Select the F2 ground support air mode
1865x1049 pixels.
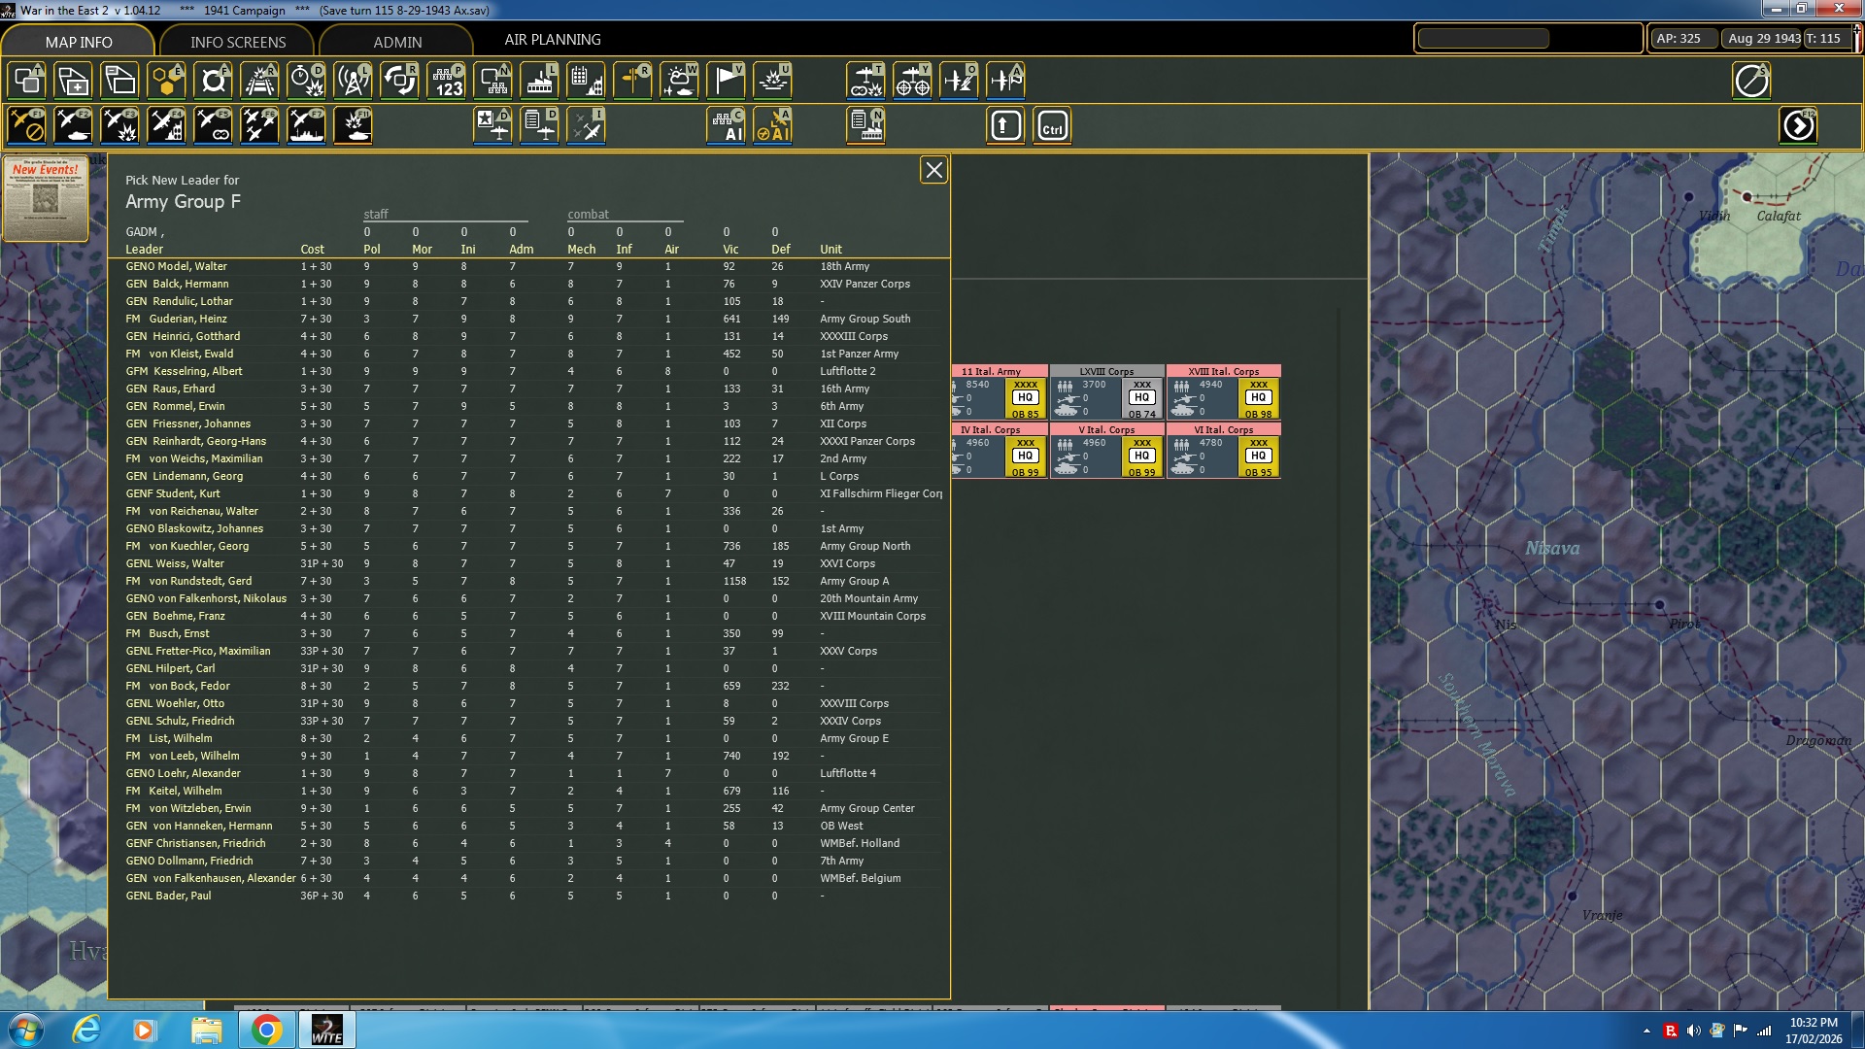click(73, 126)
